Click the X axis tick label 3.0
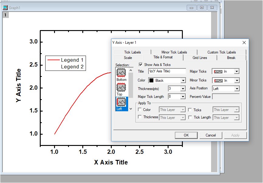The image size is (263, 183). [x=168, y=152]
